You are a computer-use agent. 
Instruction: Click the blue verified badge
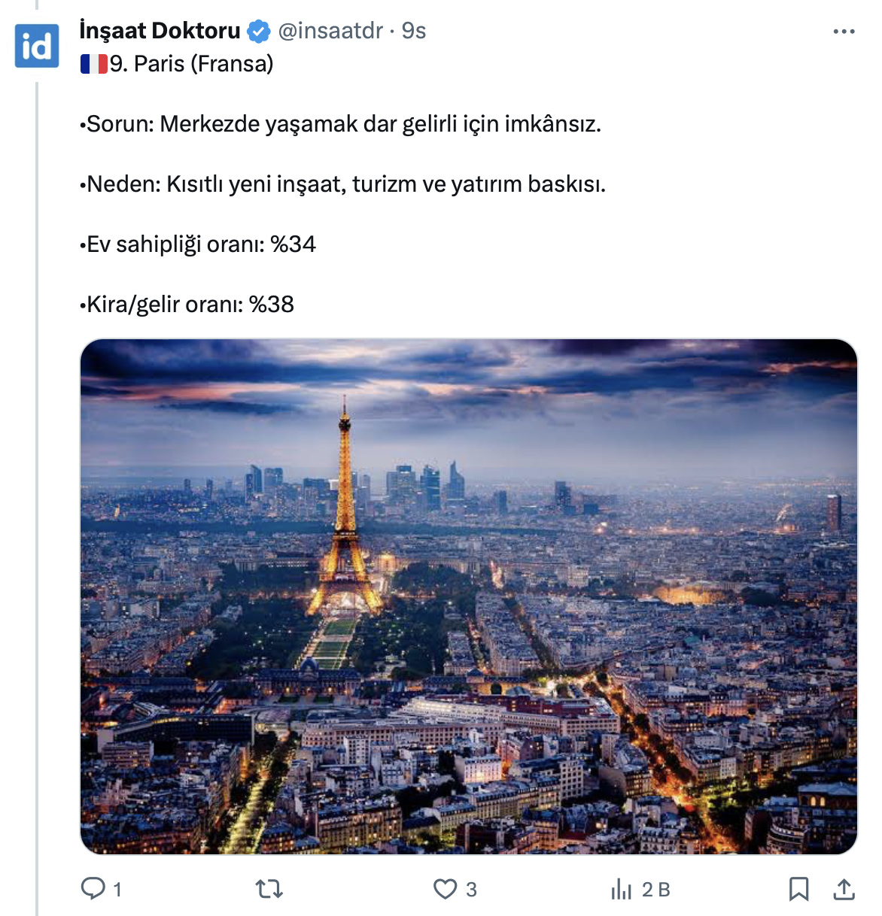(259, 32)
